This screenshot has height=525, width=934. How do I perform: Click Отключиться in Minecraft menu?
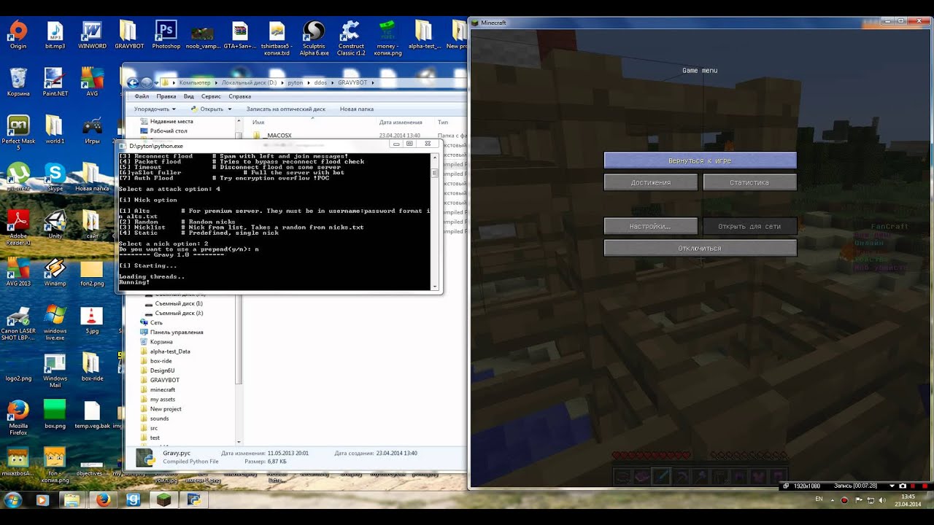click(700, 248)
